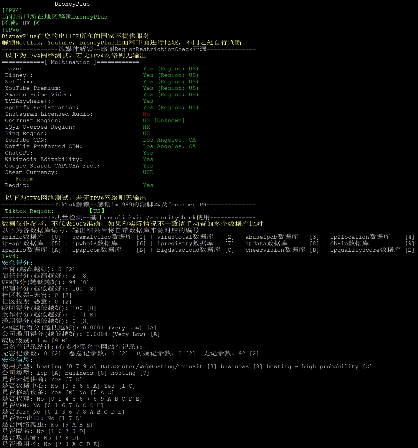
Task: Select the '是否云提供商: Yes [7 D]' line
Action: point(42,379)
